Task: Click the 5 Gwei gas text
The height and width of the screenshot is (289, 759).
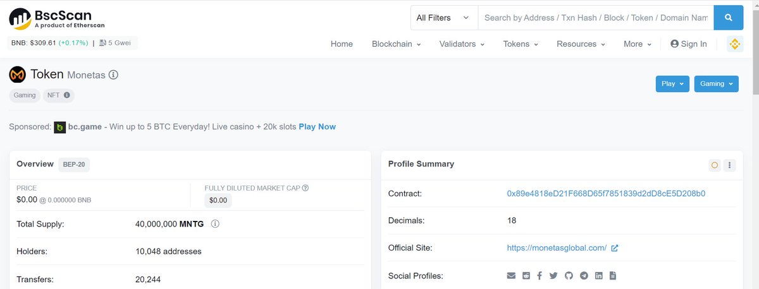Action: (x=119, y=44)
